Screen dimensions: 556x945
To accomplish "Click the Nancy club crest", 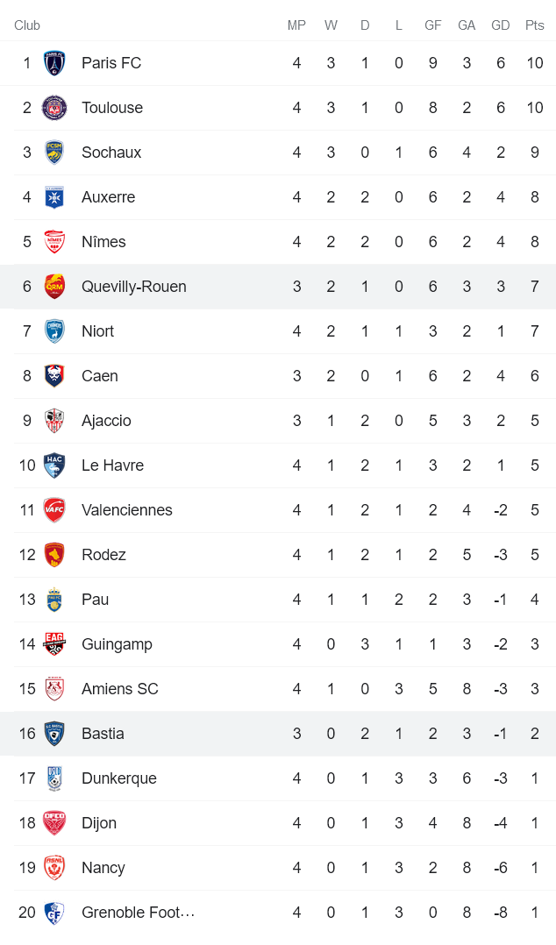I will point(54,867).
